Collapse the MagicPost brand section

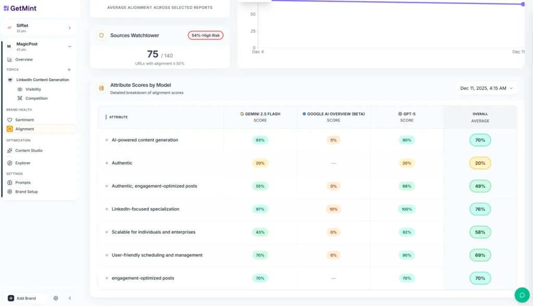[69, 45]
